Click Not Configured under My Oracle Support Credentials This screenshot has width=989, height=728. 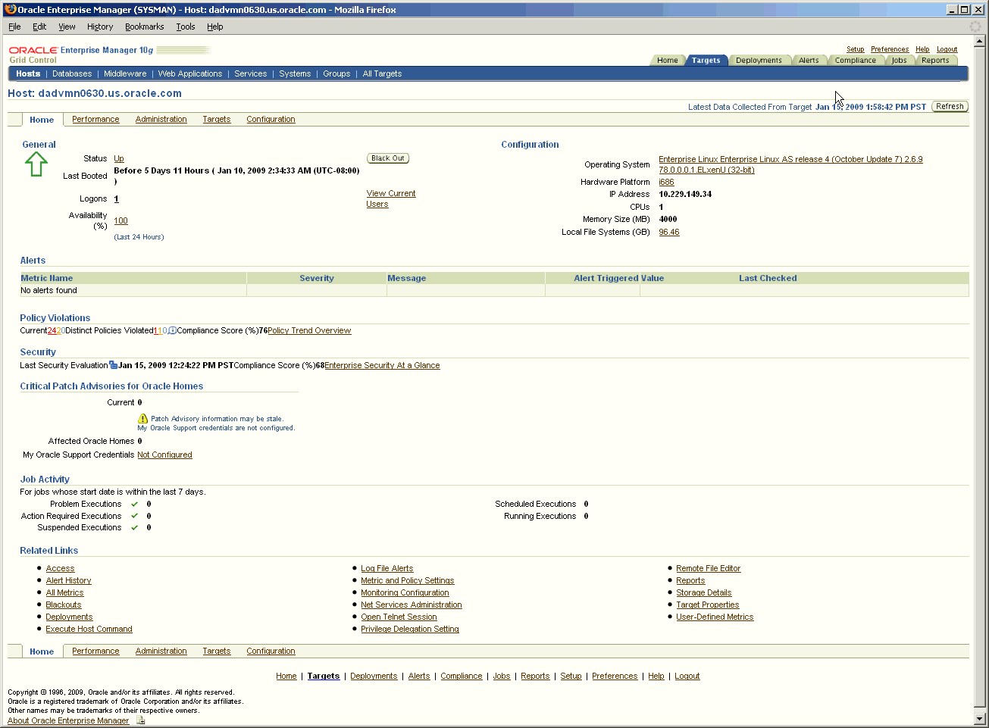coord(164,455)
